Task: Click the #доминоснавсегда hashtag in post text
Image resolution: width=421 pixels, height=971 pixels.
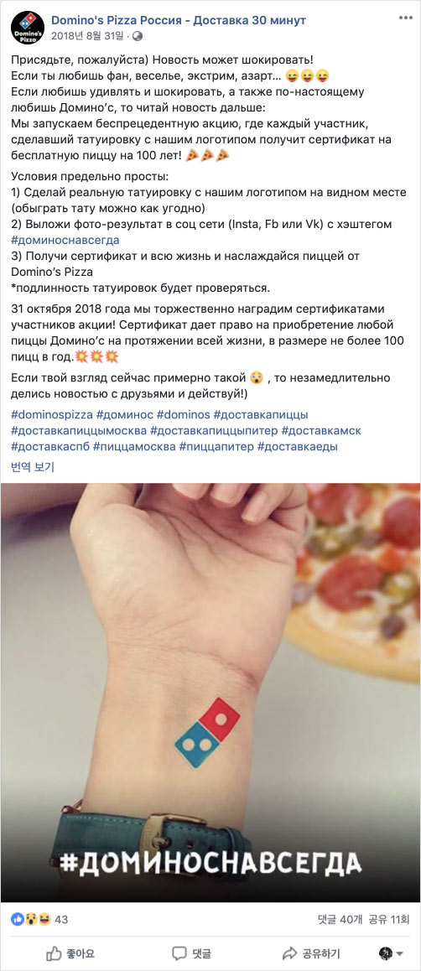Action: pyautogui.click(x=65, y=240)
